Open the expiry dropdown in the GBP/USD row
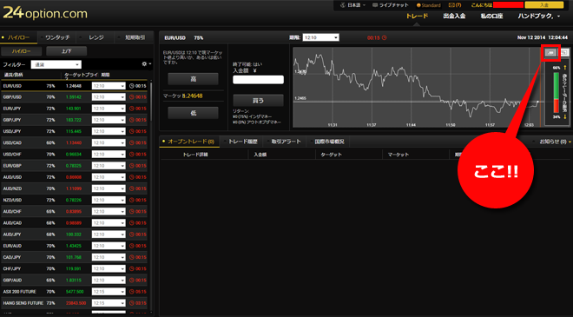The height and width of the screenshot is (317, 573). point(109,97)
